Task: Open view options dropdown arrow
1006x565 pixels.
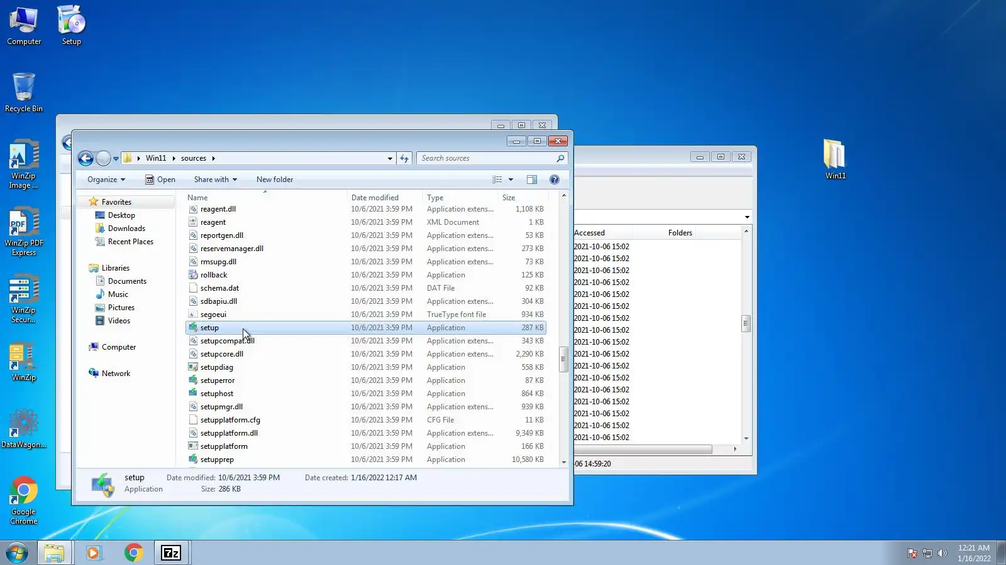Action: [x=511, y=180]
